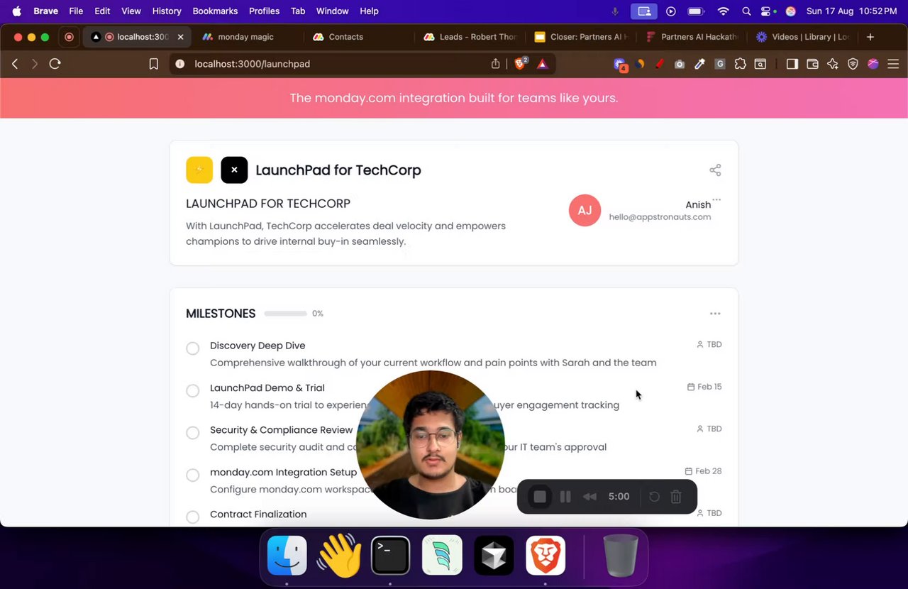Open the waving hand app in Dock

pyautogui.click(x=339, y=555)
